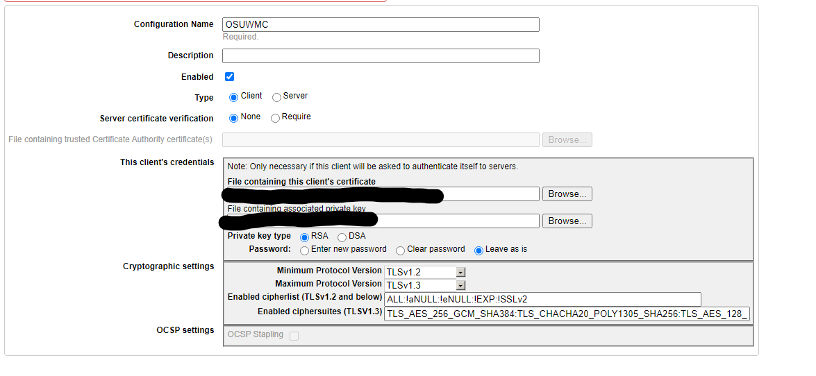Select the Leave as is password option
Viewport: 816px width, 376px height.
478,250
